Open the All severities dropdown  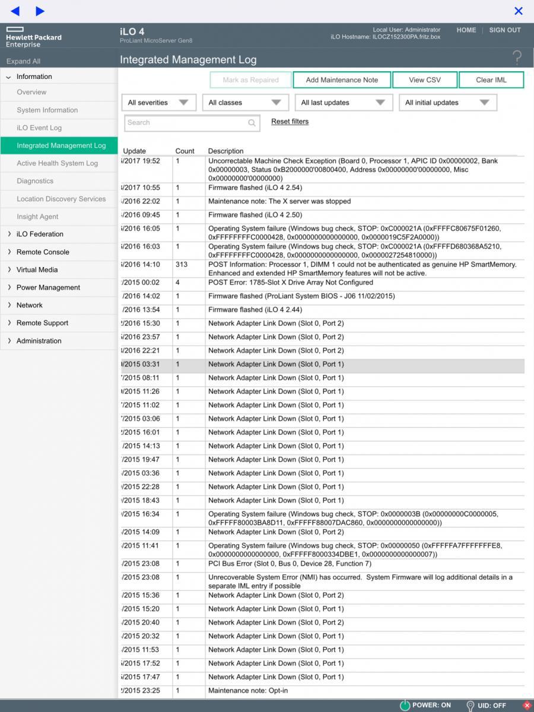158,103
